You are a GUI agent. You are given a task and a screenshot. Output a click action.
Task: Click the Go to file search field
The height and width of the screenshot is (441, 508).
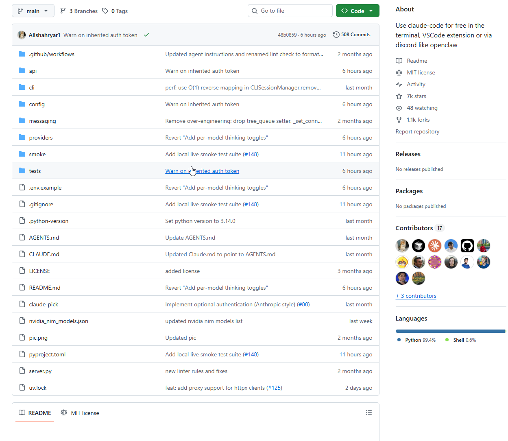(290, 11)
